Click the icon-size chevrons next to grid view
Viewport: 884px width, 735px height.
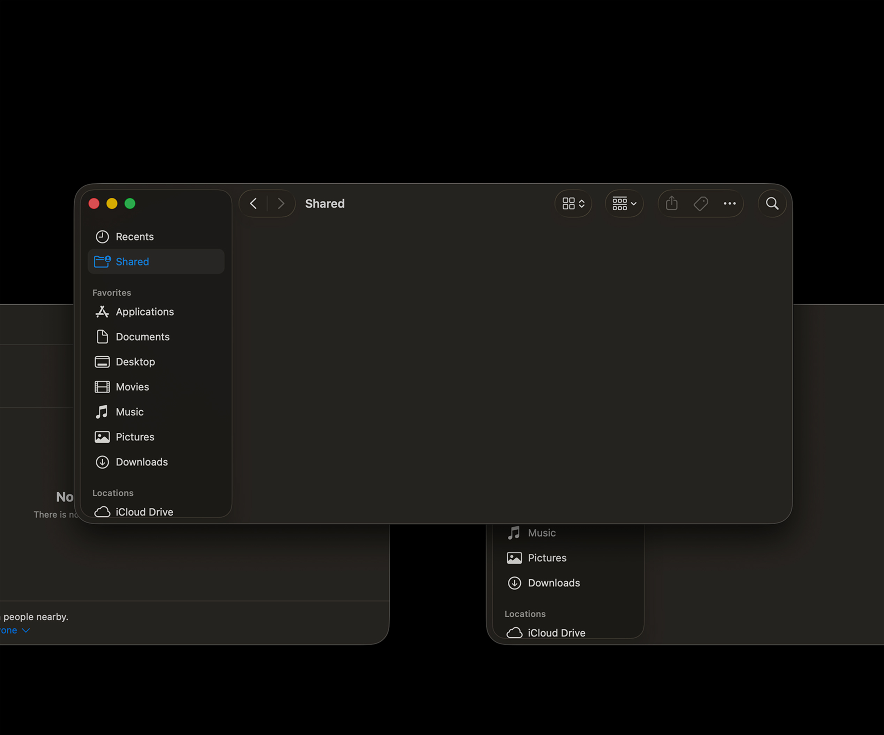coord(582,203)
